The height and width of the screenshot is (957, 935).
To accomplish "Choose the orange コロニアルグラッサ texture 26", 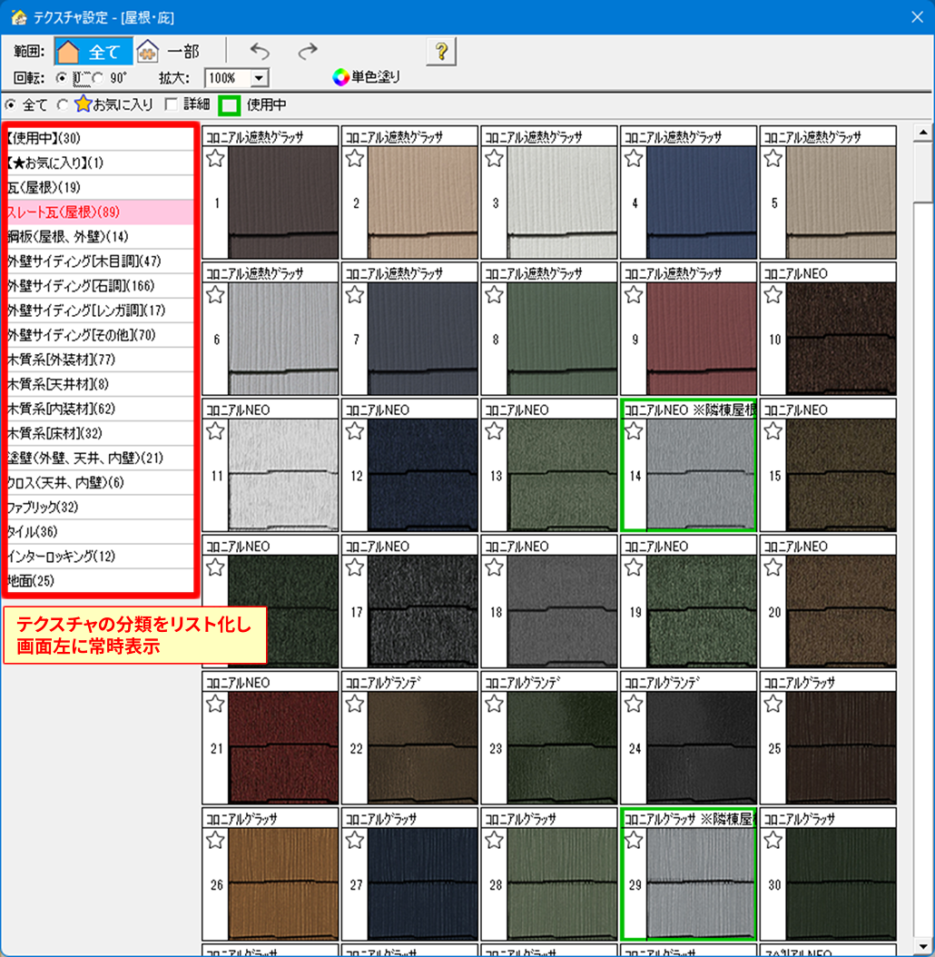I will [283, 883].
